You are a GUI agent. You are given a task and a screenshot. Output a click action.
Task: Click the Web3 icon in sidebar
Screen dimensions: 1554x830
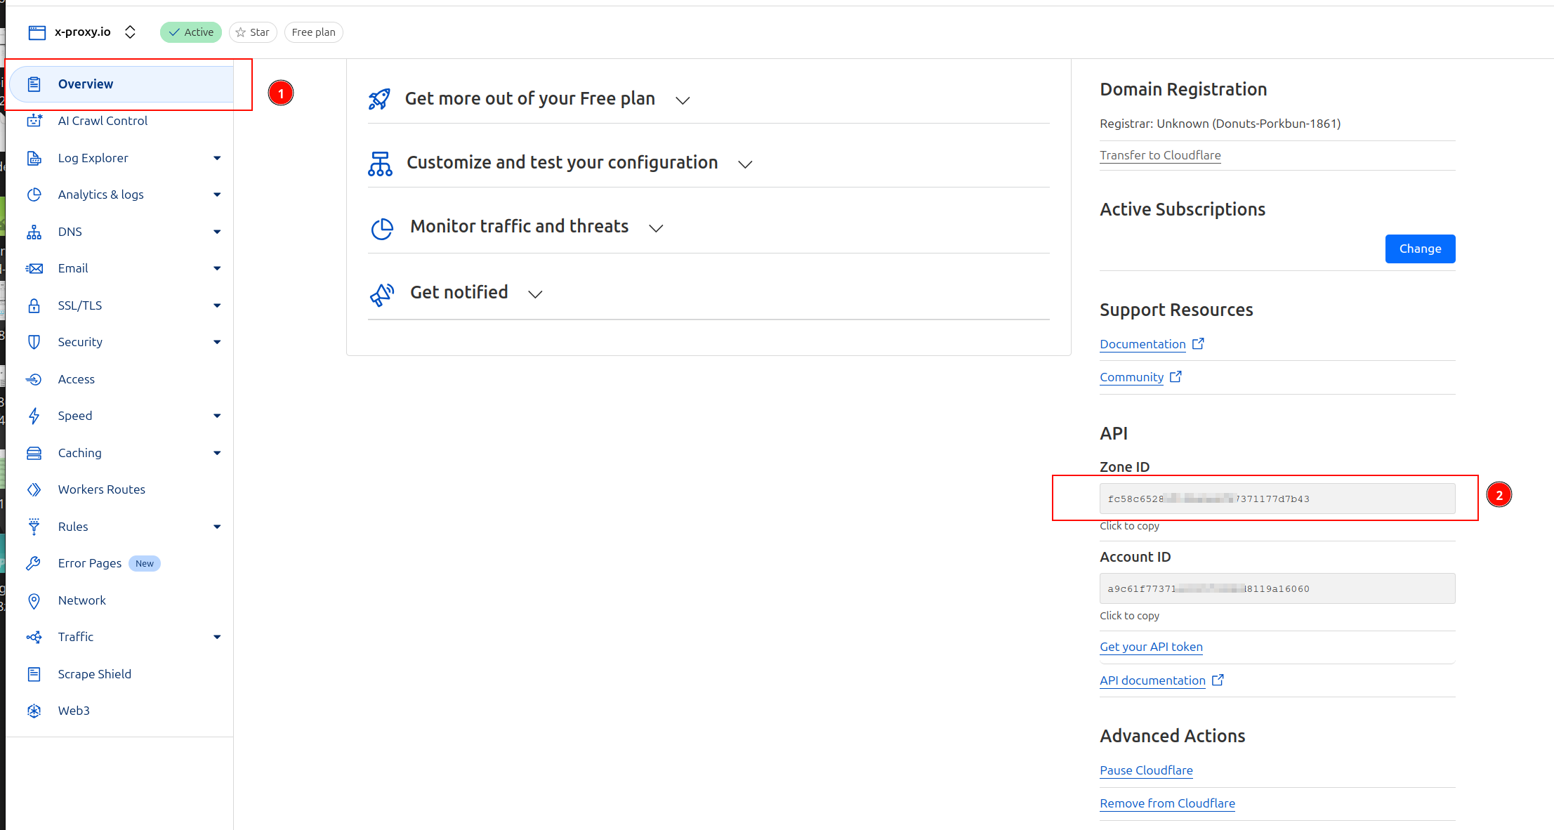click(x=34, y=711)
